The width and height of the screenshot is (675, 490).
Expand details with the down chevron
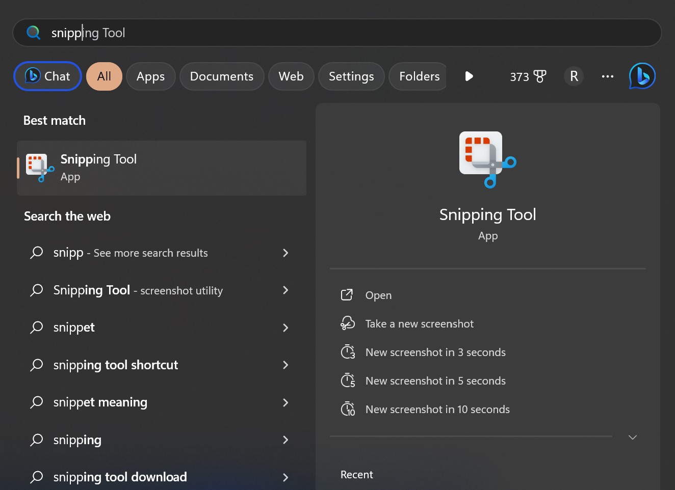coord(632,437)
